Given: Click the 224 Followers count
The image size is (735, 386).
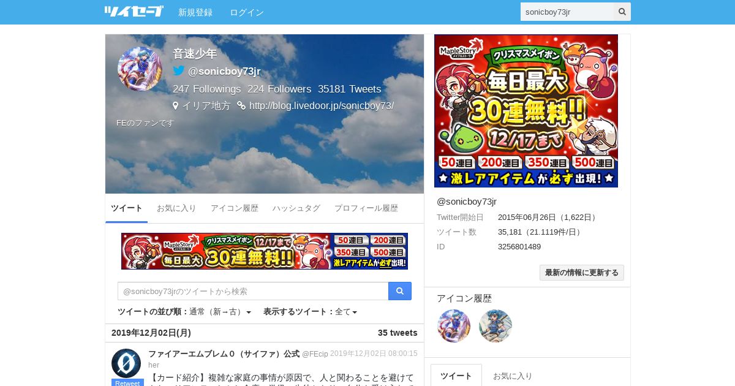Looking at the screenshot, I should [x=279, y=89].
